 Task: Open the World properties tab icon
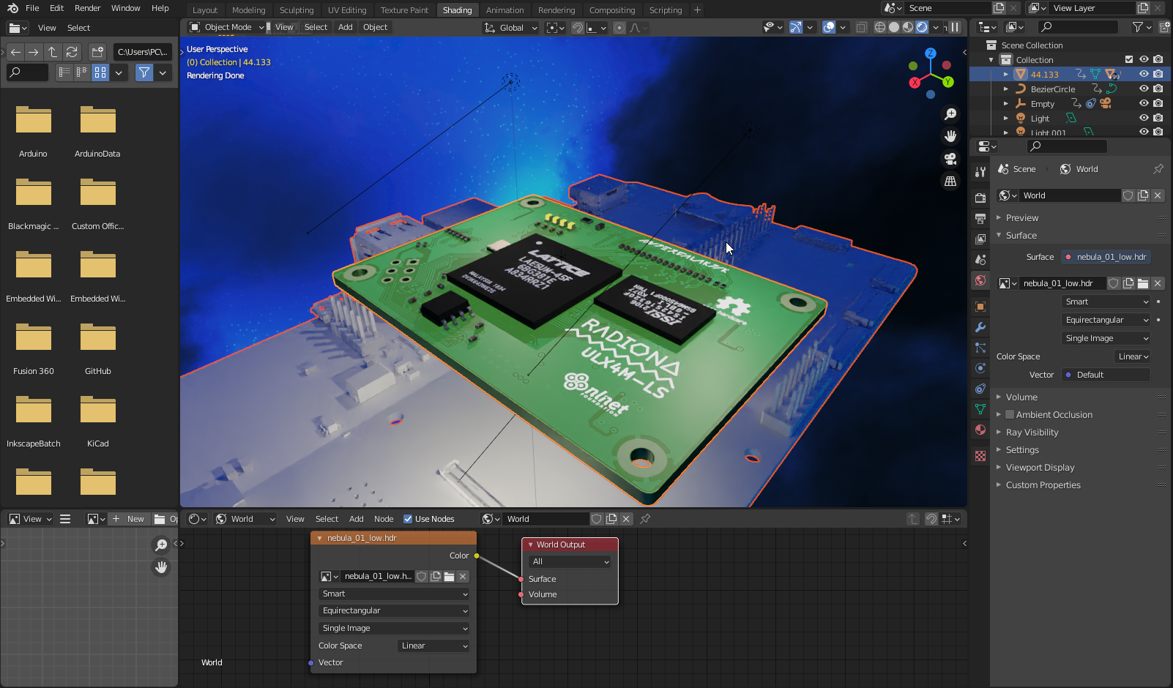coord(980,280)
